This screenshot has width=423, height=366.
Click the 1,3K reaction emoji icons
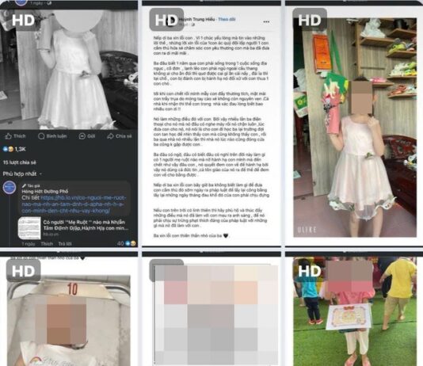coord(8,149)
